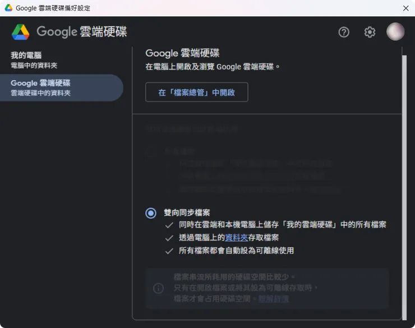The image size is (415, 328).
Task: Switch to Google 雲端硬碟 sidebar tab
Action: click(x=40, y=87)
